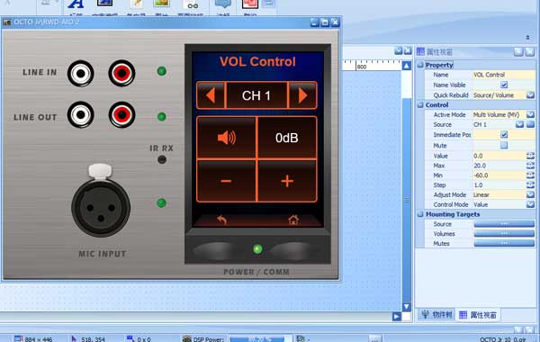Select previous channel with left arrow
The width and height of the screenshot is (540, 342).
[x=211, y=95]
